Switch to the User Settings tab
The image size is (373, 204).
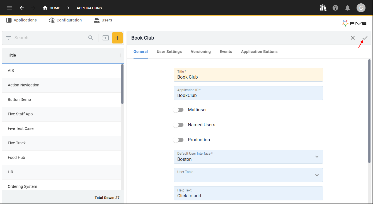pyautogui.click(x=169, y=52)
